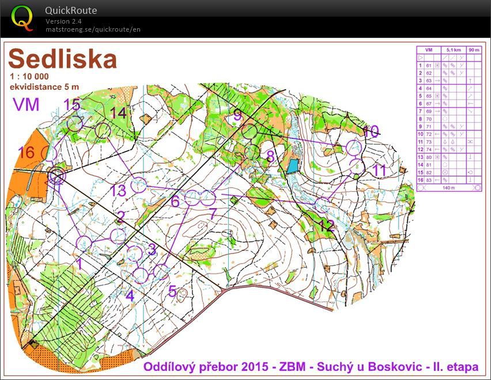Click control circle 14 on the map

point(103,131)
